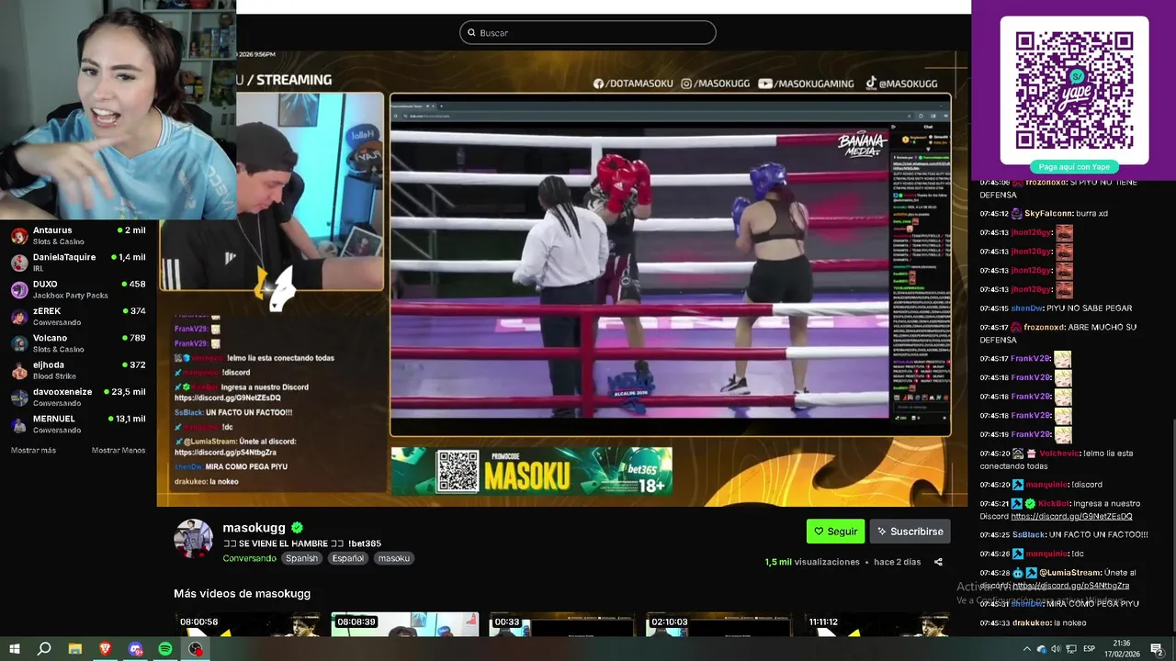Open the davooxeneize channel in the sidebar

(78, 397)
